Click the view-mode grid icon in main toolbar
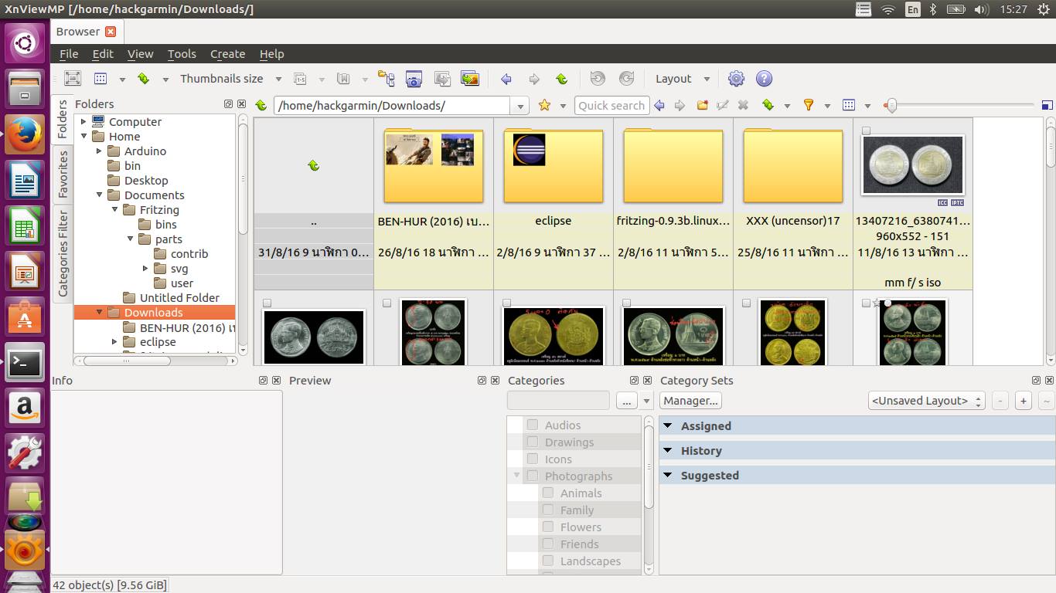The image size is (1056, 593). pos(100,79)
